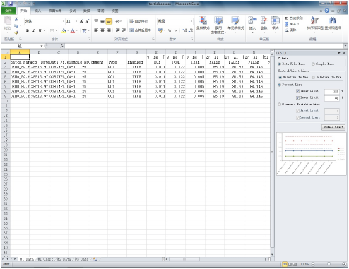Toggle the Upper Limit checkbox
The image size is (349, 269).
(x=297, y=91)
